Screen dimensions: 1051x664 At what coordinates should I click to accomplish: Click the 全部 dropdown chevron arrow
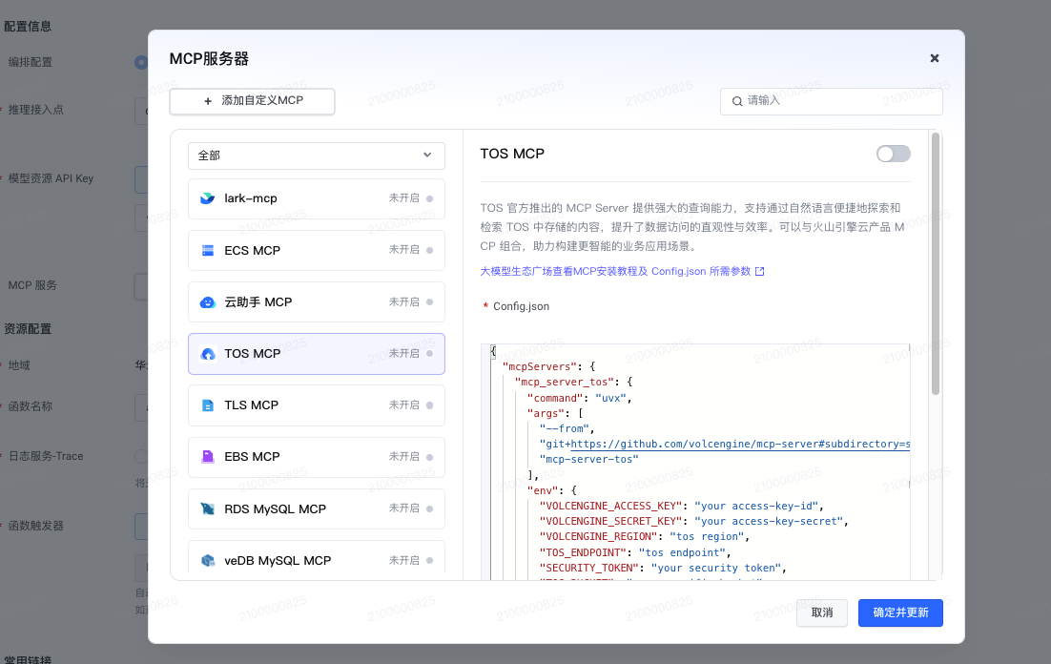427,156
